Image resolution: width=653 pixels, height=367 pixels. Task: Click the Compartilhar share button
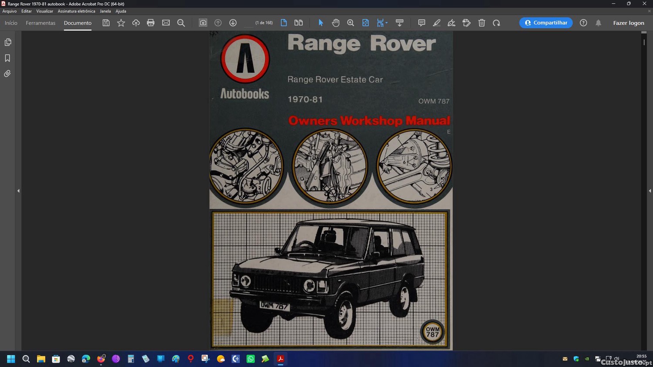[546, 23]
